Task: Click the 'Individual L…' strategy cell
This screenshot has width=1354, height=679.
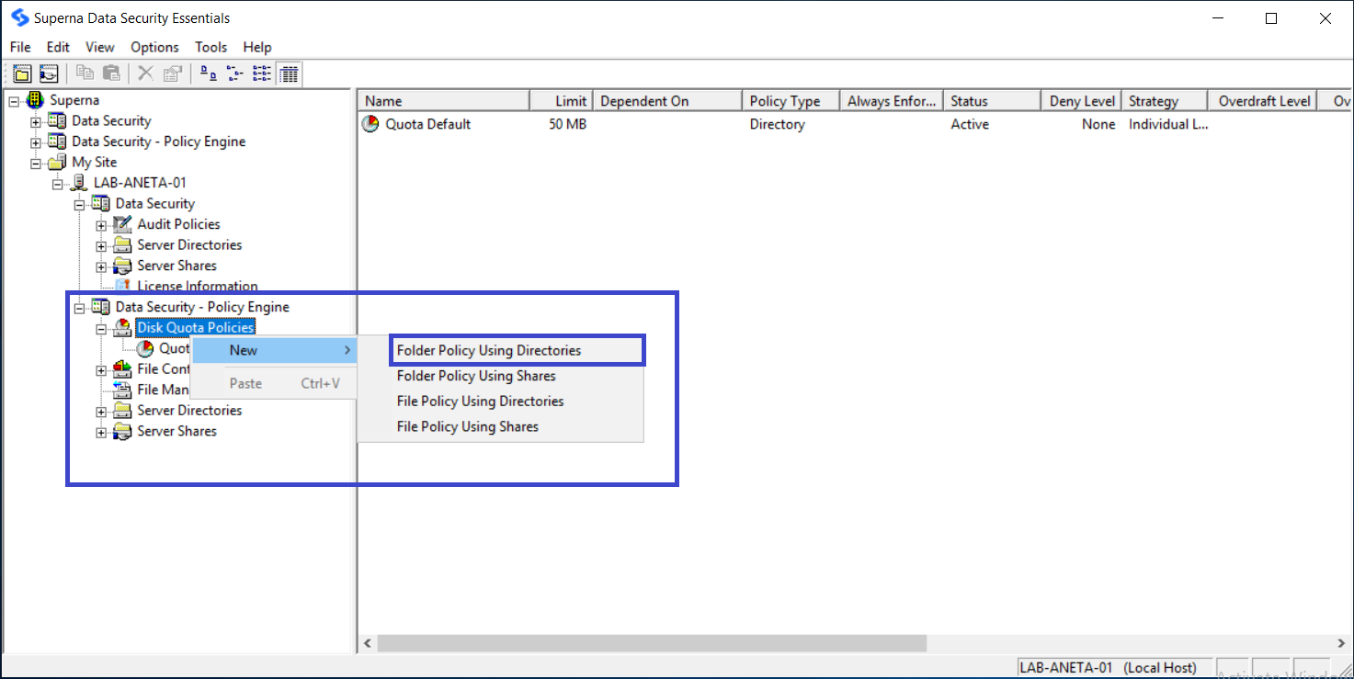Action: 1168,124
